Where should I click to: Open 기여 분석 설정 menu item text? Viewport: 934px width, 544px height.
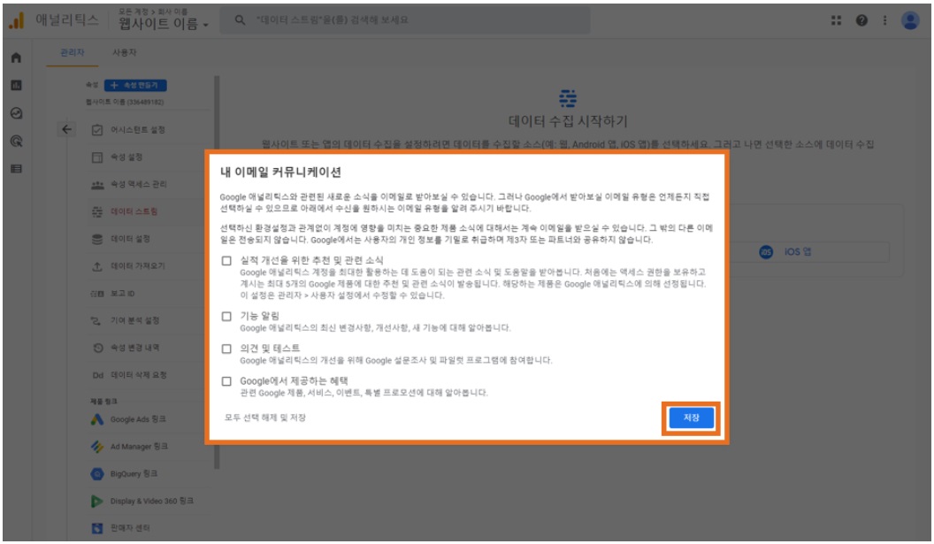[134, 320]
